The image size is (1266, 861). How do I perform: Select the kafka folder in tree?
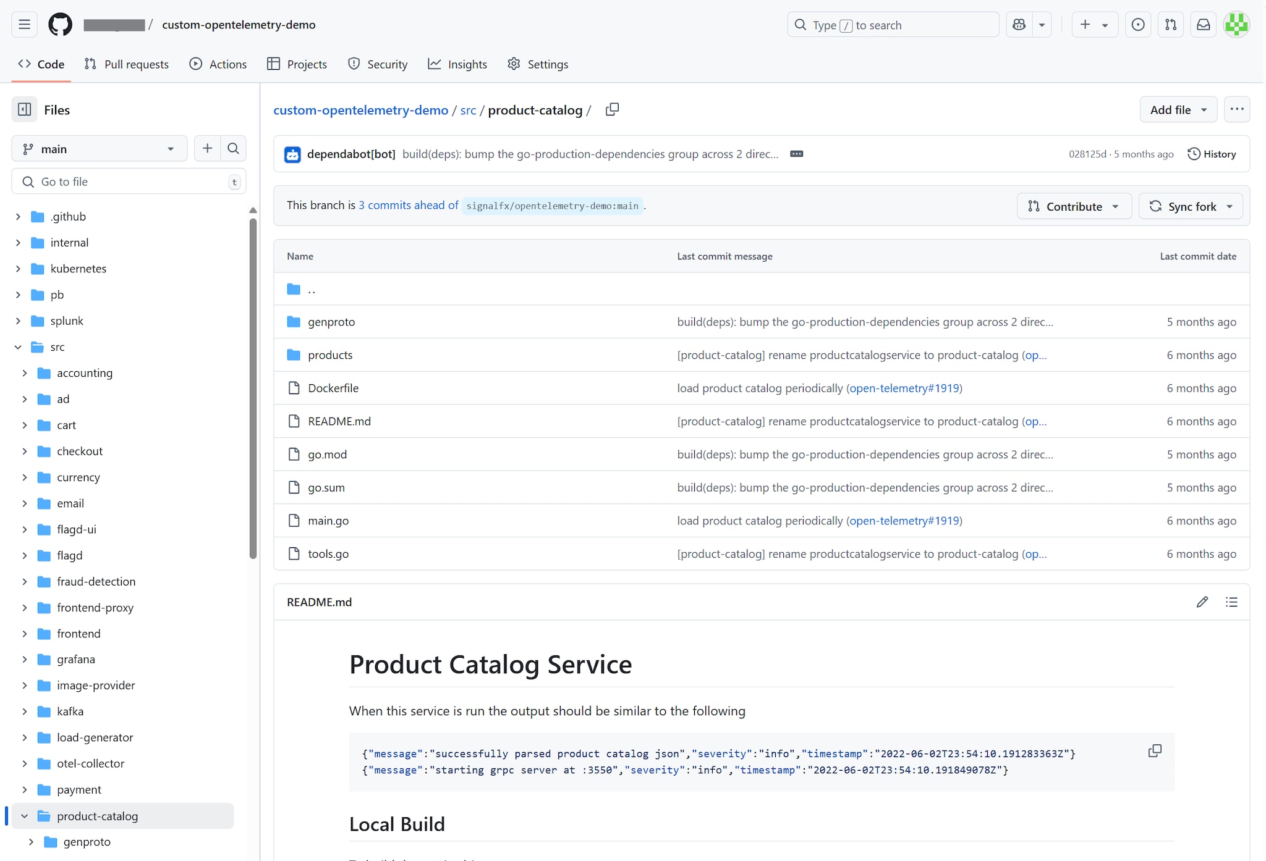click(x=70, y=712)
